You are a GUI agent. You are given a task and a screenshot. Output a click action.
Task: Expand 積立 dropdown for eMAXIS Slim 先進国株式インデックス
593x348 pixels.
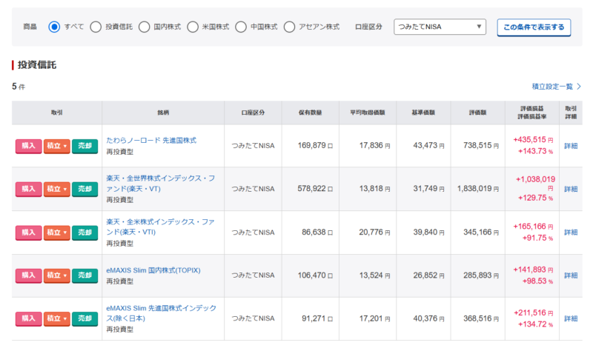(x=56, y=318)
